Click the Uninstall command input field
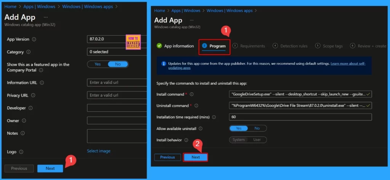 [x=300, y=106]
